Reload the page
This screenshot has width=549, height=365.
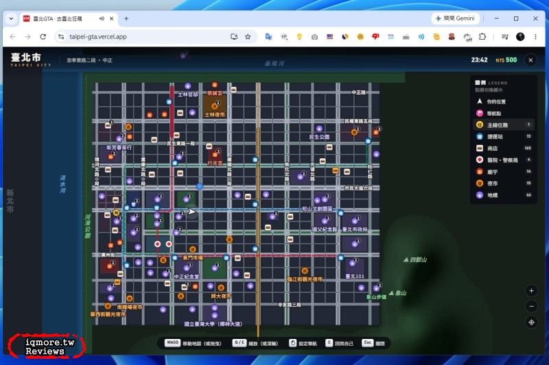tap(43, 37)
